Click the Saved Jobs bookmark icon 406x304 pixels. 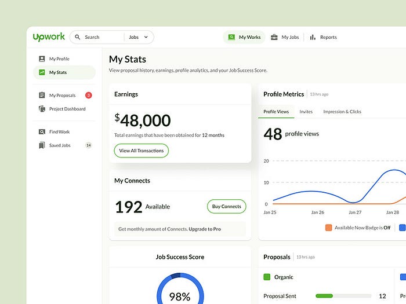(x=42, y=145)
